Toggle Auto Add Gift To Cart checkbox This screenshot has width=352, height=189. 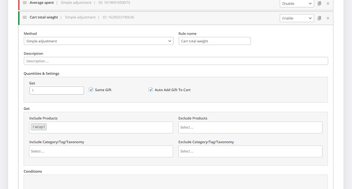coord(151,90)
